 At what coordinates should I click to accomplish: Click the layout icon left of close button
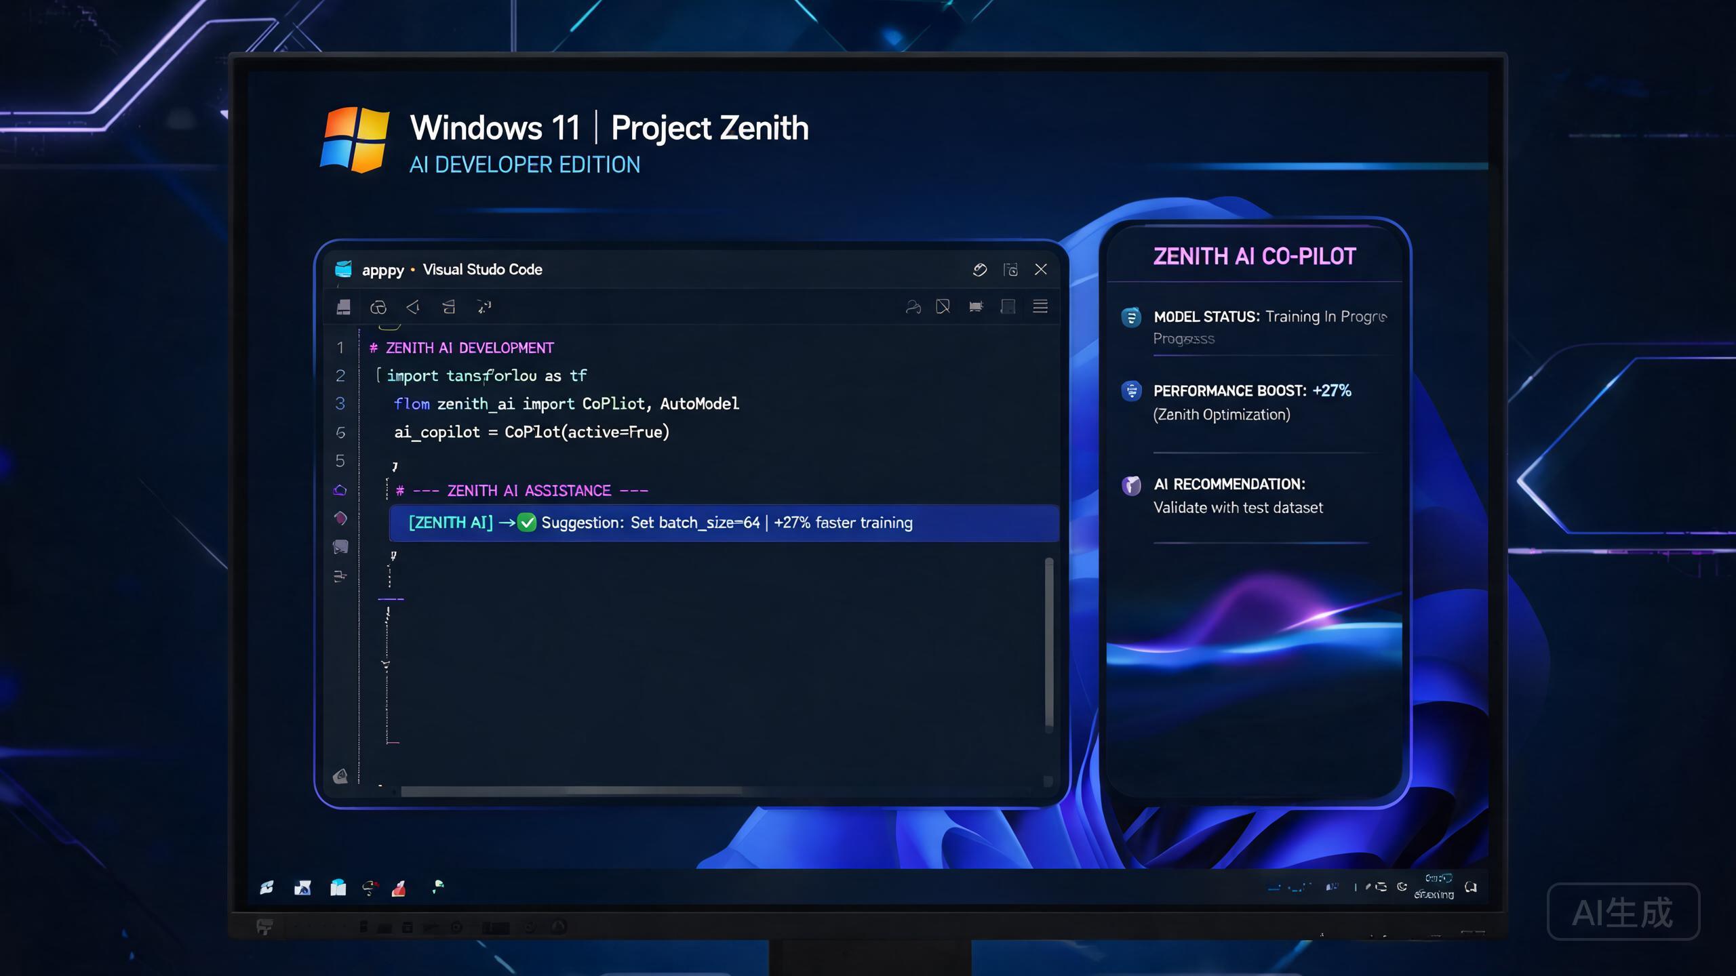pyautogui.click(x=1010, y=269)
